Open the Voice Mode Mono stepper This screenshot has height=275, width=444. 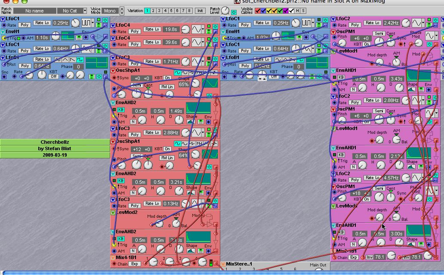122,11
